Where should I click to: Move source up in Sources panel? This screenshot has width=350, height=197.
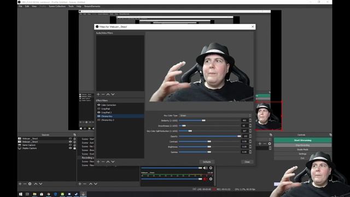pyautogui.click(x=36, y=184)
